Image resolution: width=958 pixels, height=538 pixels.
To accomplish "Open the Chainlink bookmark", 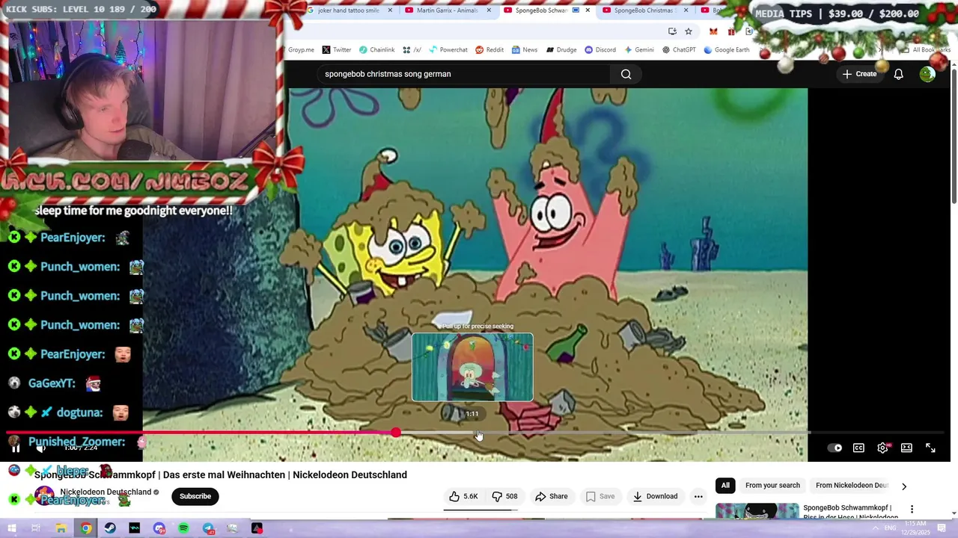I will [x=376, y=50].
